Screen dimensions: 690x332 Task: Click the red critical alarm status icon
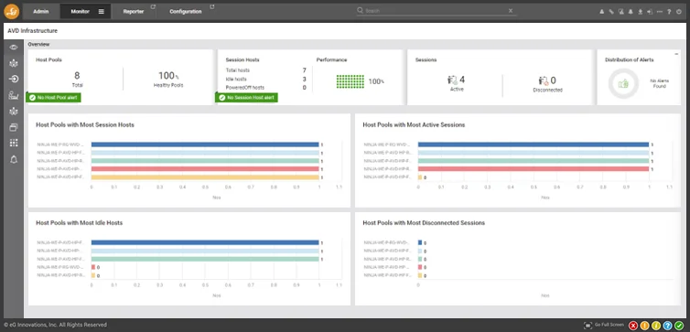click(x=633, y=326)
